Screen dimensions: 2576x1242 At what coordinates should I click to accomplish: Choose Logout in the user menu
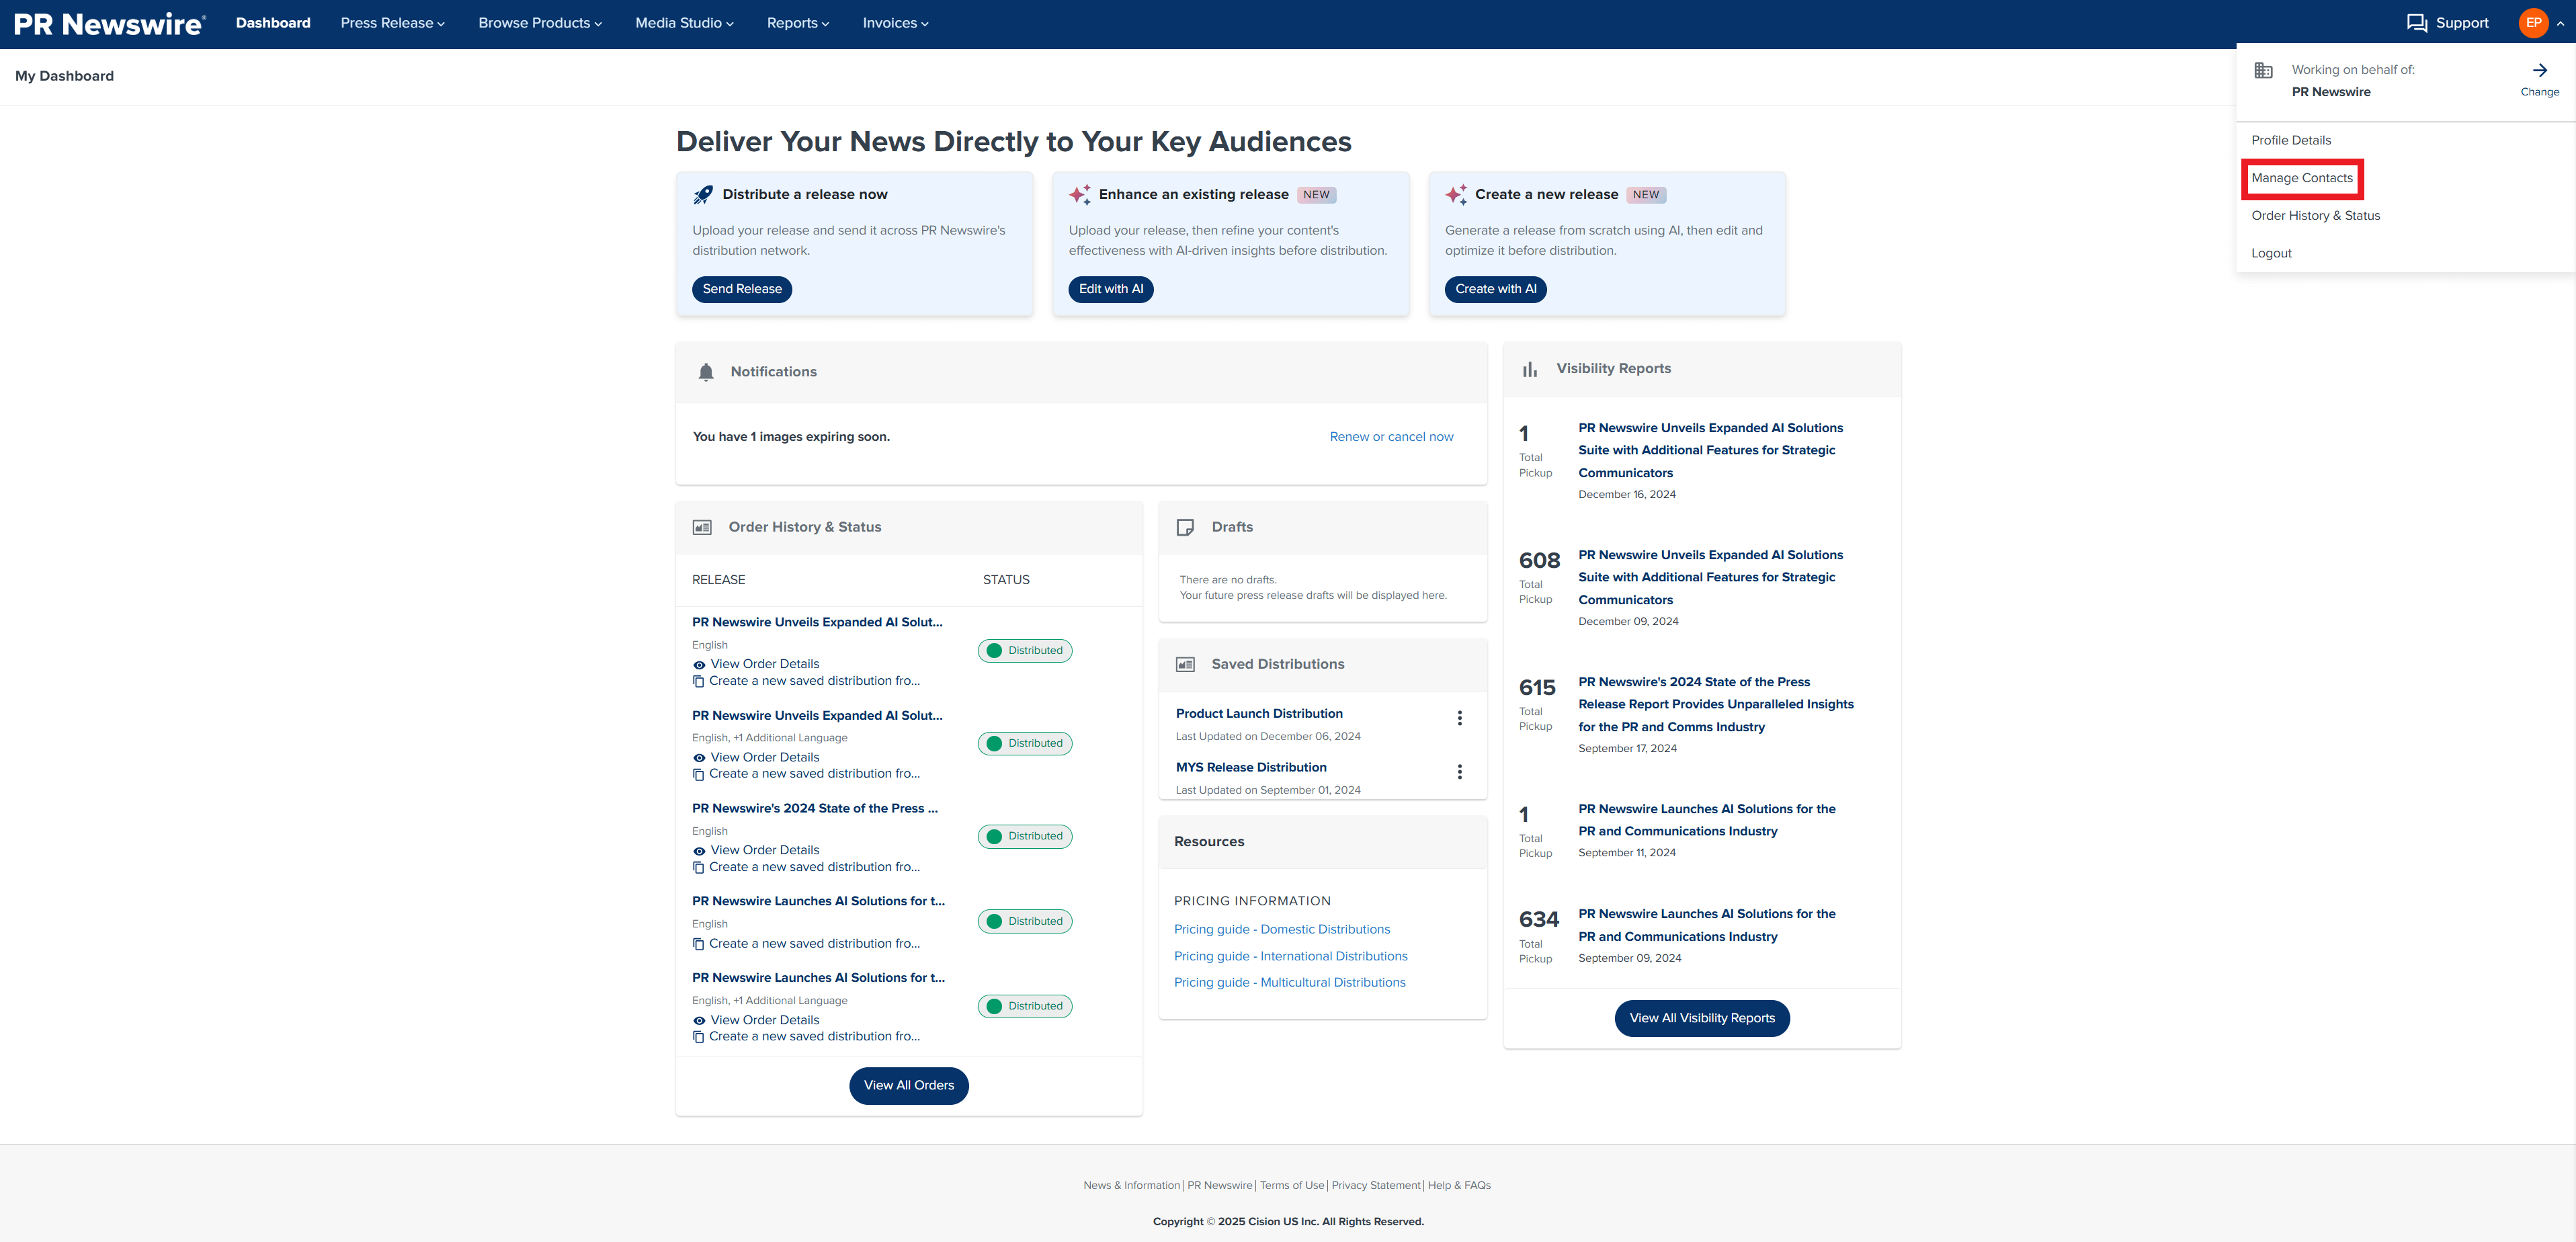click(x=2271, y=253)
